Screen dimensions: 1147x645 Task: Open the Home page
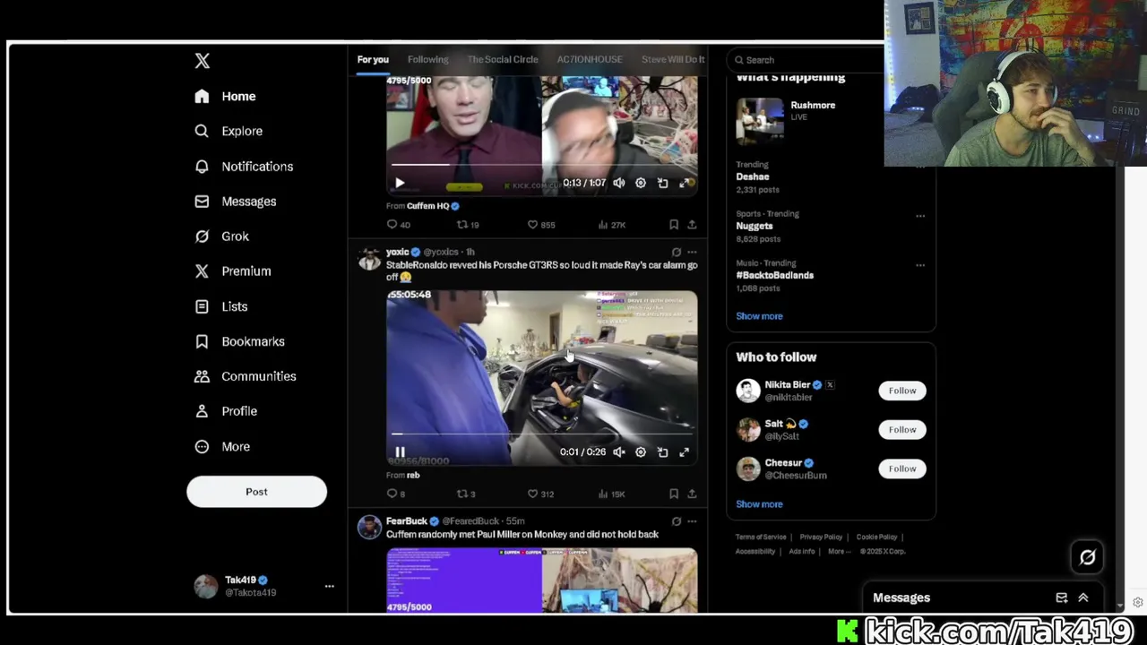pos(226,96)
